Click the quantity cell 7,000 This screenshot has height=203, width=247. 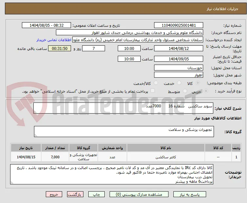(x=55, y=157)
